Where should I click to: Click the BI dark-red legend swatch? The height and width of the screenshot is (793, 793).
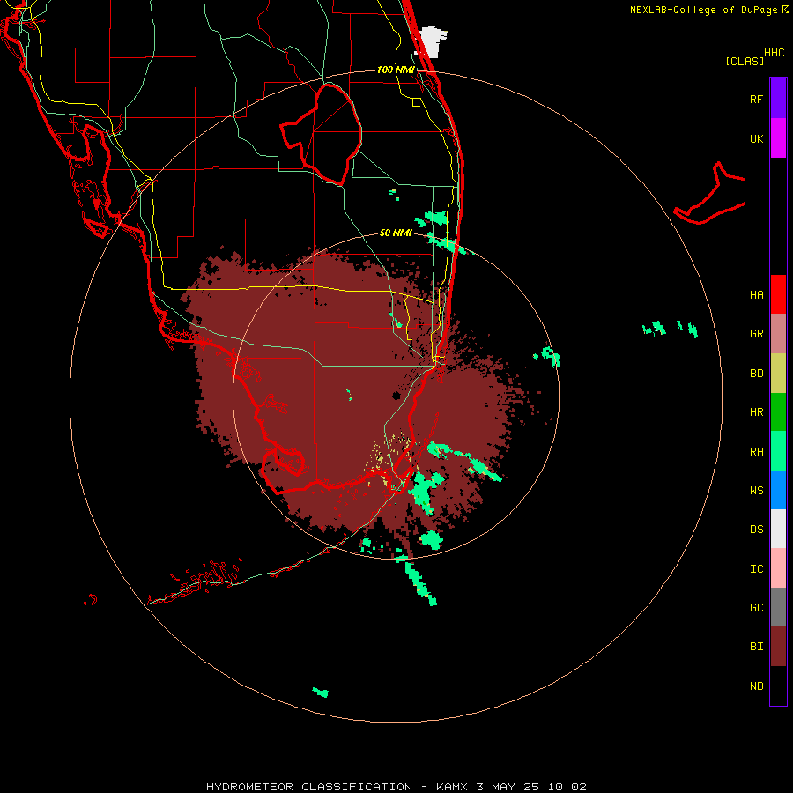[778, 647]
